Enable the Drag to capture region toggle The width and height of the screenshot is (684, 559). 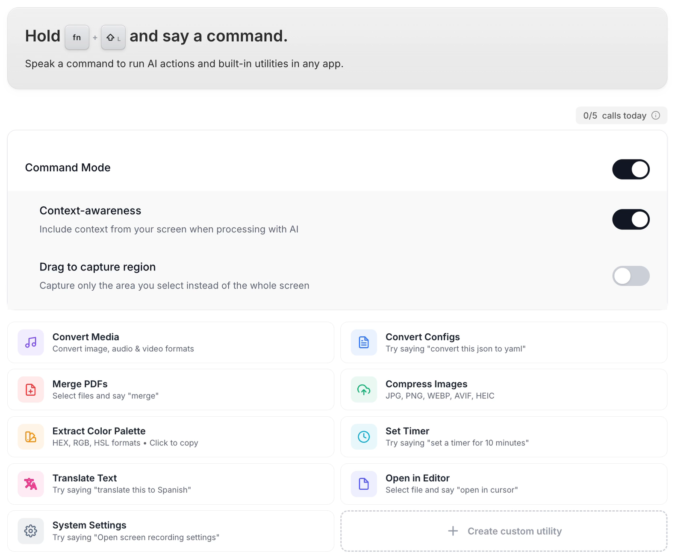pos(631,276)
